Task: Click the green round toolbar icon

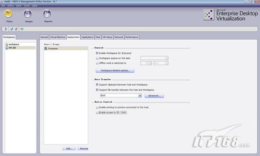Action: tap(22, 29)
